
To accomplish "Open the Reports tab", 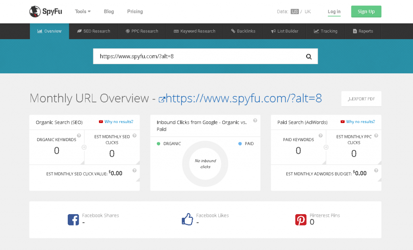I will 363,31.
